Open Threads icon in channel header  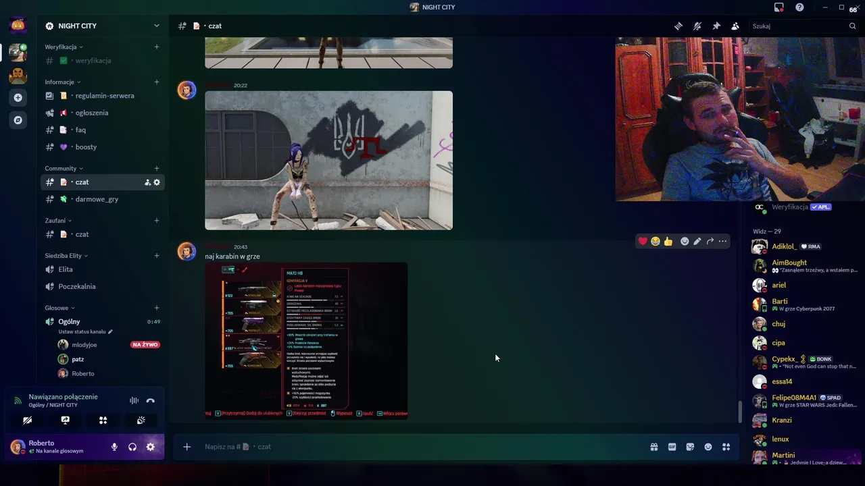pyautogui.click(x=678, y=26)
